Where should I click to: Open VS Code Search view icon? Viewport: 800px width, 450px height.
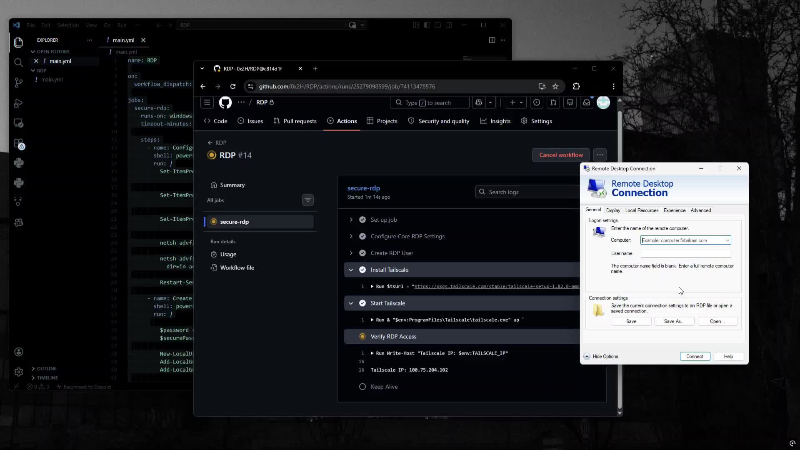click(x=18, y=62)
